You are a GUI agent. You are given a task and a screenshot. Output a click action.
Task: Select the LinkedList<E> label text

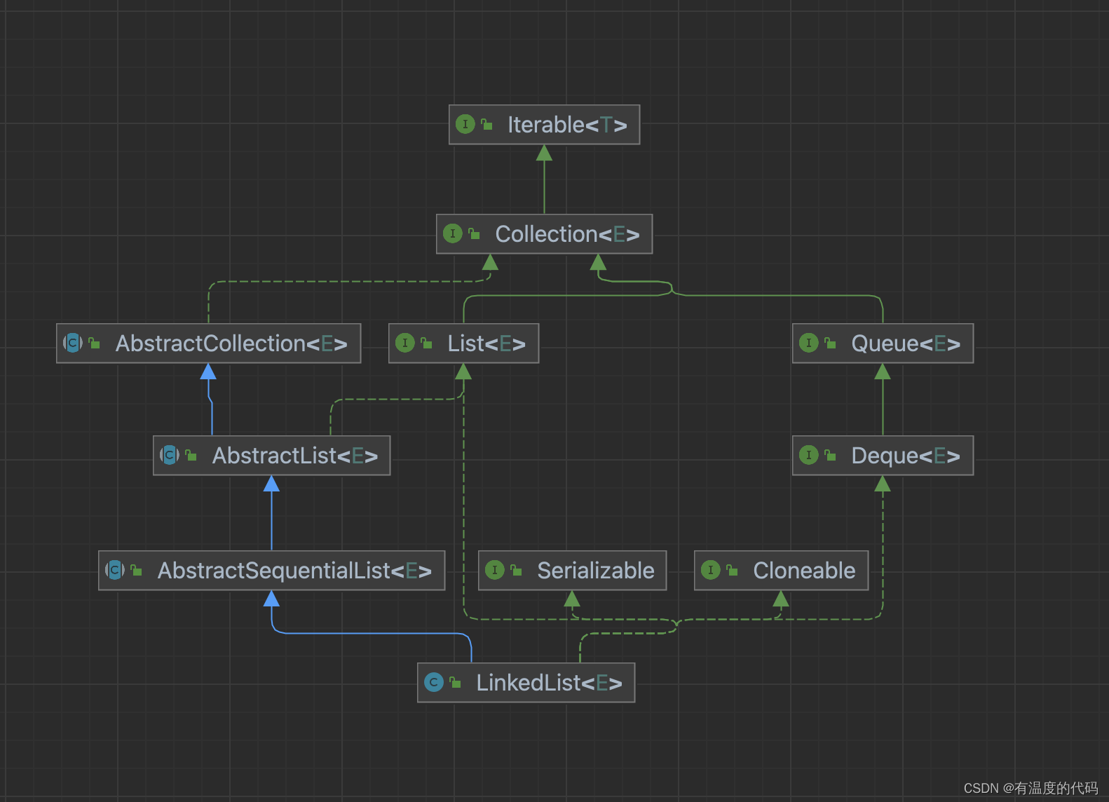pyautogui.click(x=549, y=683)
